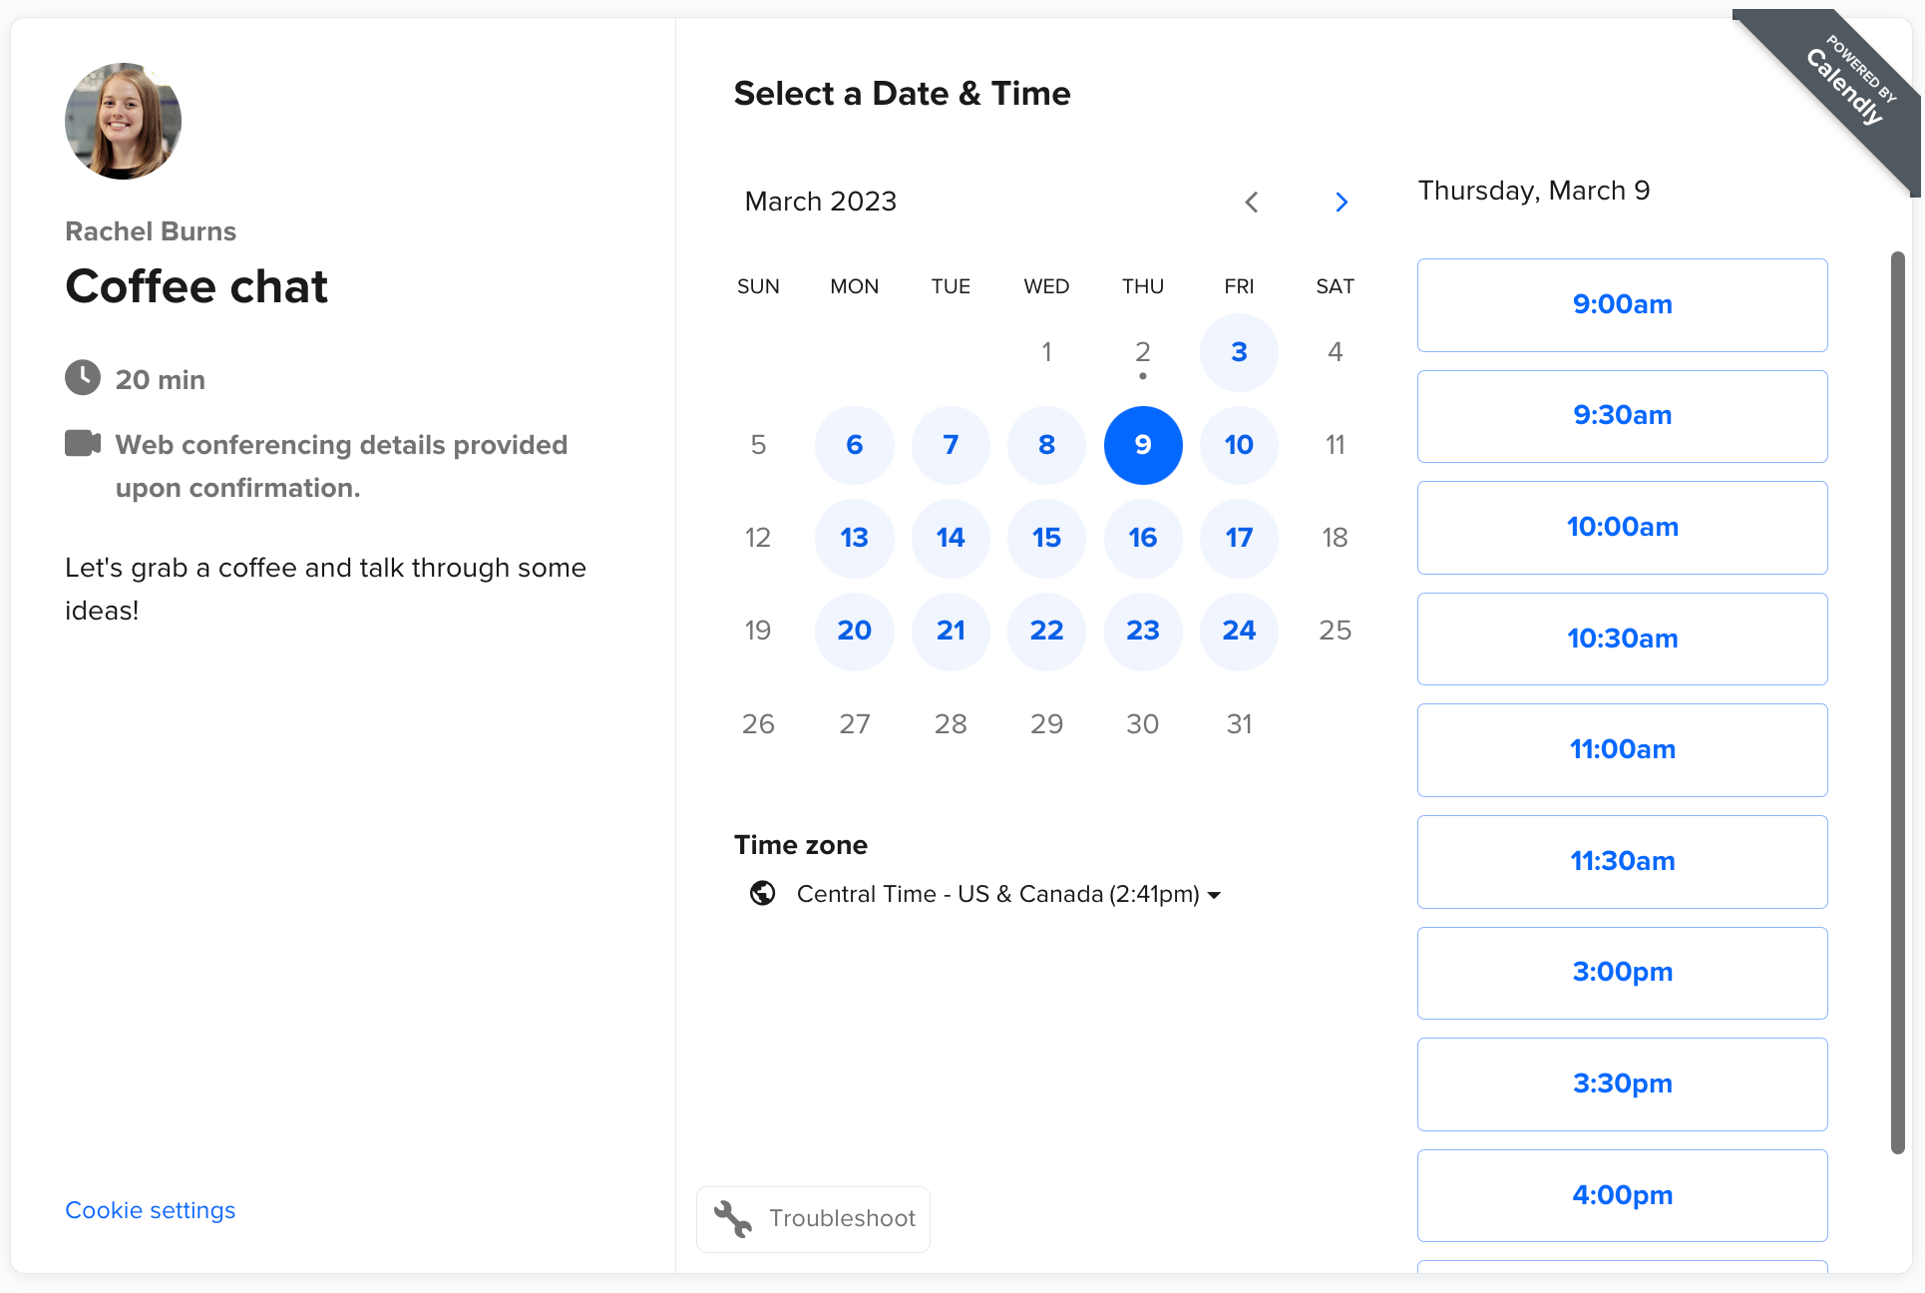Click the Troubleshoot button

[x=813, y=1218]
